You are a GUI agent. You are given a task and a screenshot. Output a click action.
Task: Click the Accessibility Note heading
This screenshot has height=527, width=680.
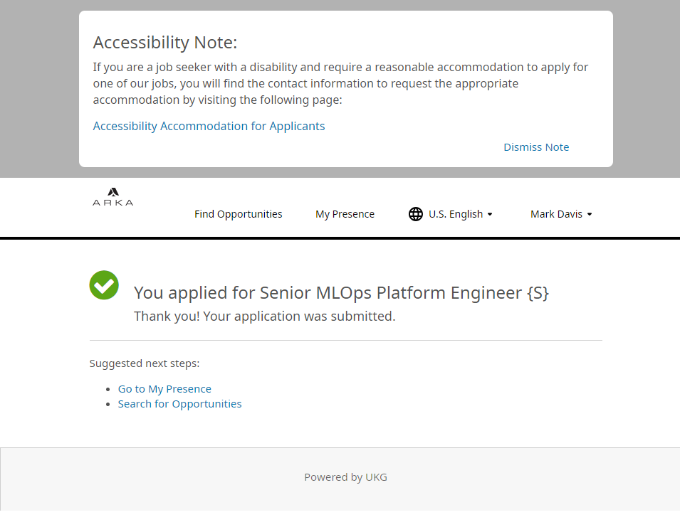(x=165, y=43)
